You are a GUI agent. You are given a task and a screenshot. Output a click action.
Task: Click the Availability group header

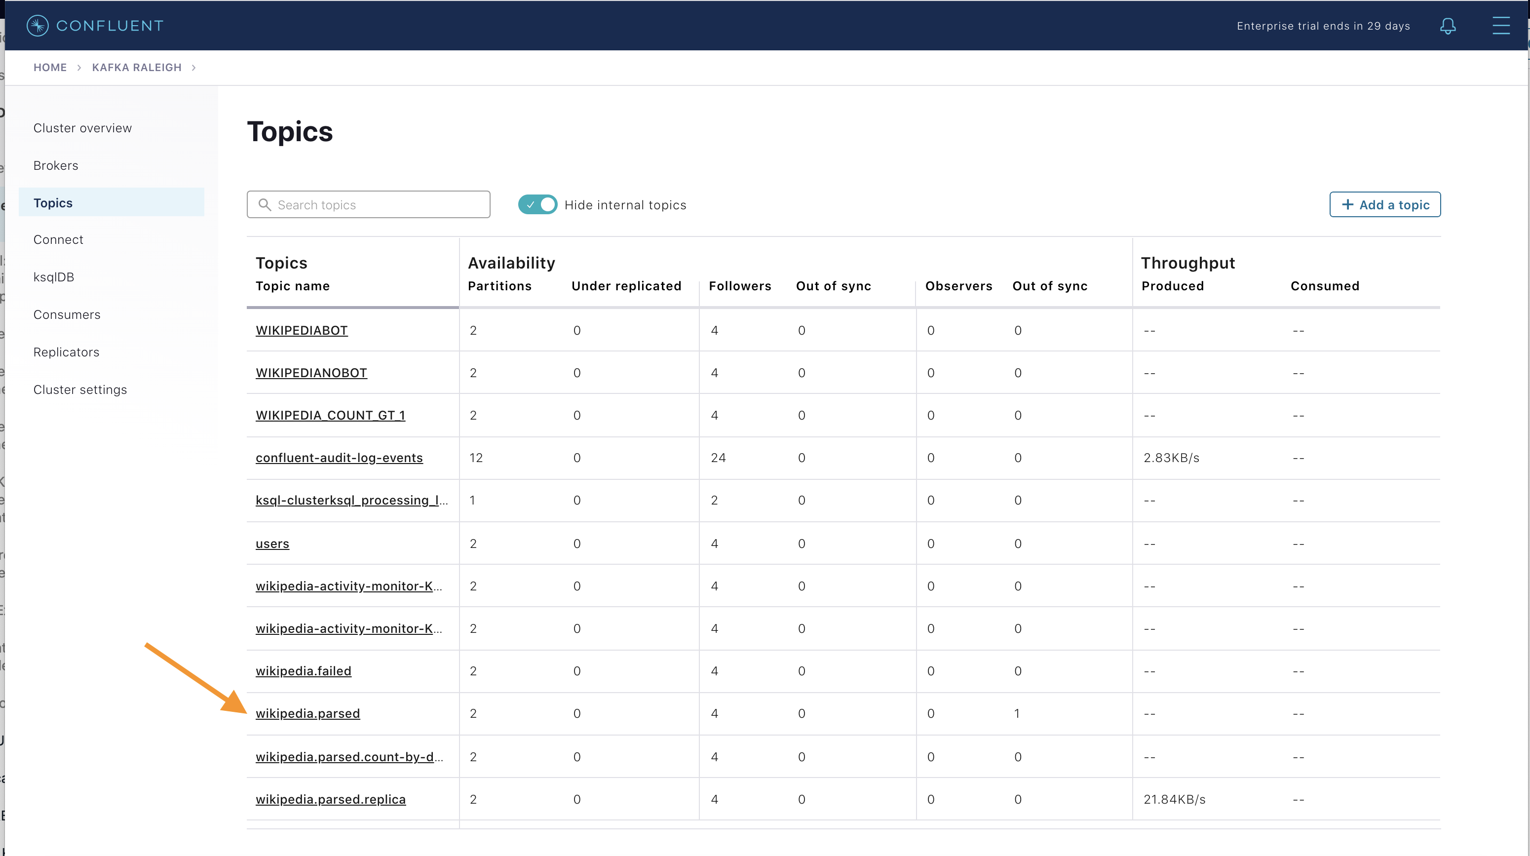click(511, 263)
